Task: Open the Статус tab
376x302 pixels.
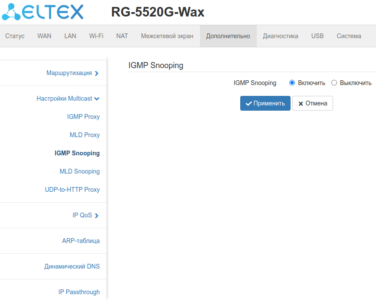Action: point(15,36)
